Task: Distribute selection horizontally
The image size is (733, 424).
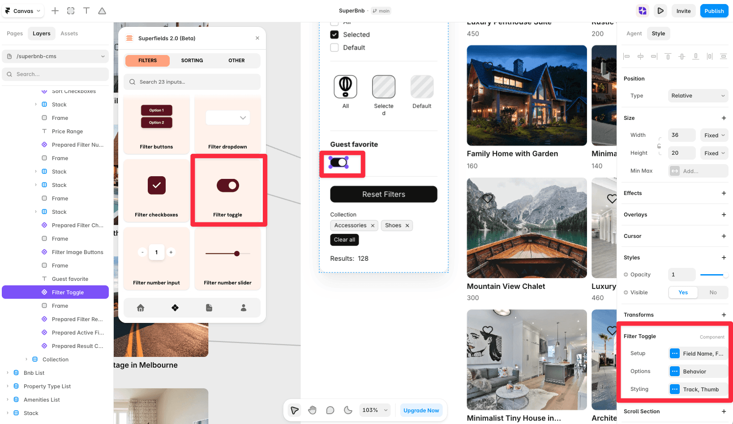Action: 710,56
